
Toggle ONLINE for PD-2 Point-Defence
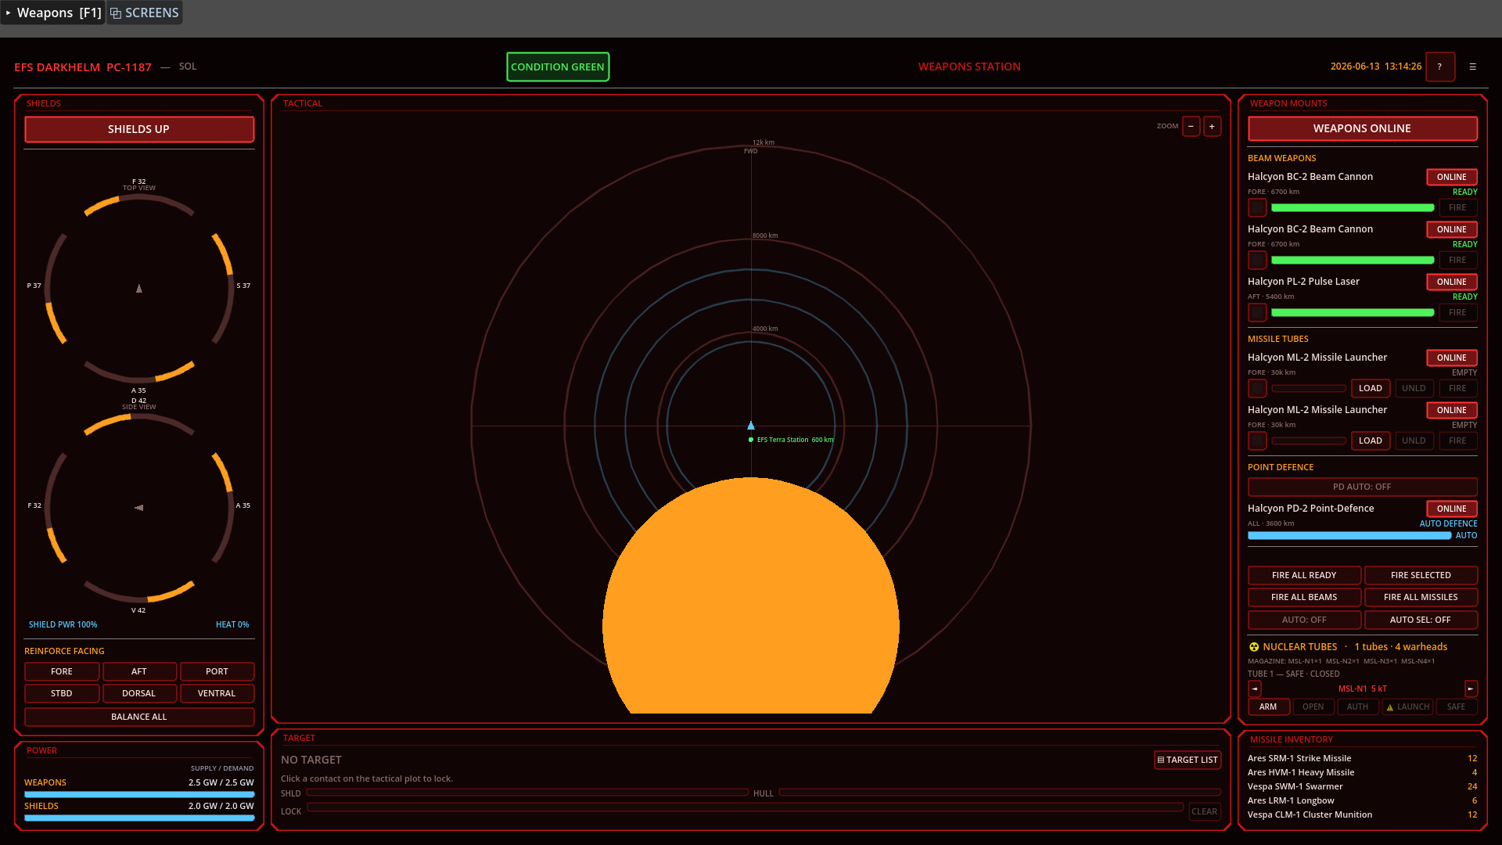pos(1451,509)
